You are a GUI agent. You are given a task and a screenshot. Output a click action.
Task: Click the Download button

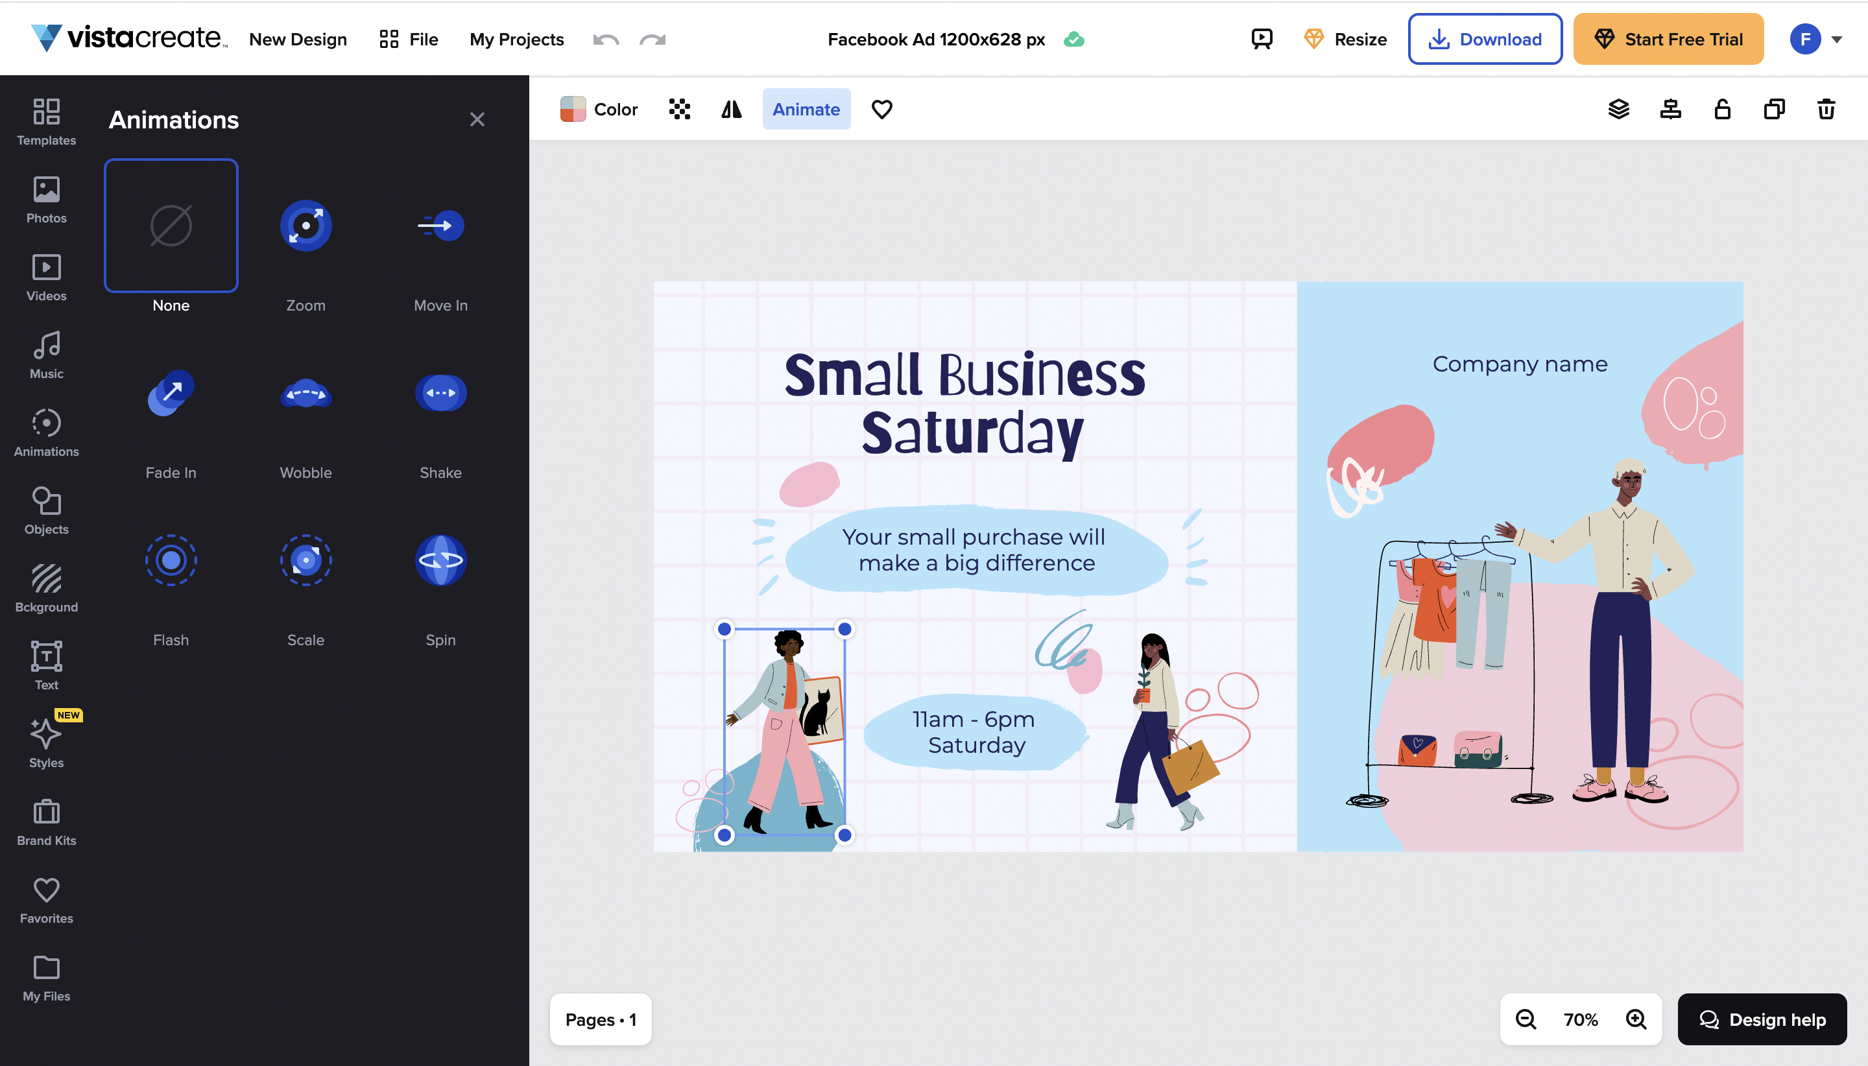click(1483, 38)
